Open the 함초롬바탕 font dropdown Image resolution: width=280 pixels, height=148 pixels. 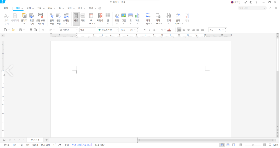[117, 30]
